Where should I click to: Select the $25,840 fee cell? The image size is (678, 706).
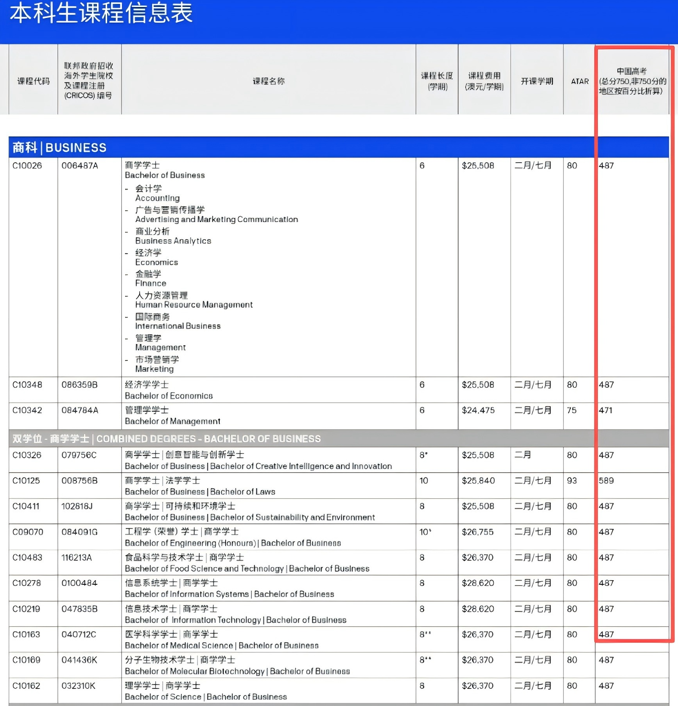tap(478, 481)
